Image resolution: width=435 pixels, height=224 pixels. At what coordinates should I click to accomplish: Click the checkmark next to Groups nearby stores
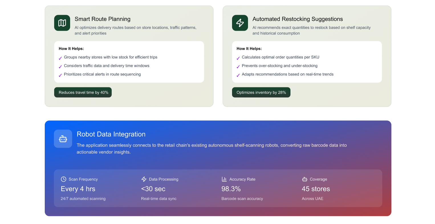[60, 58]
